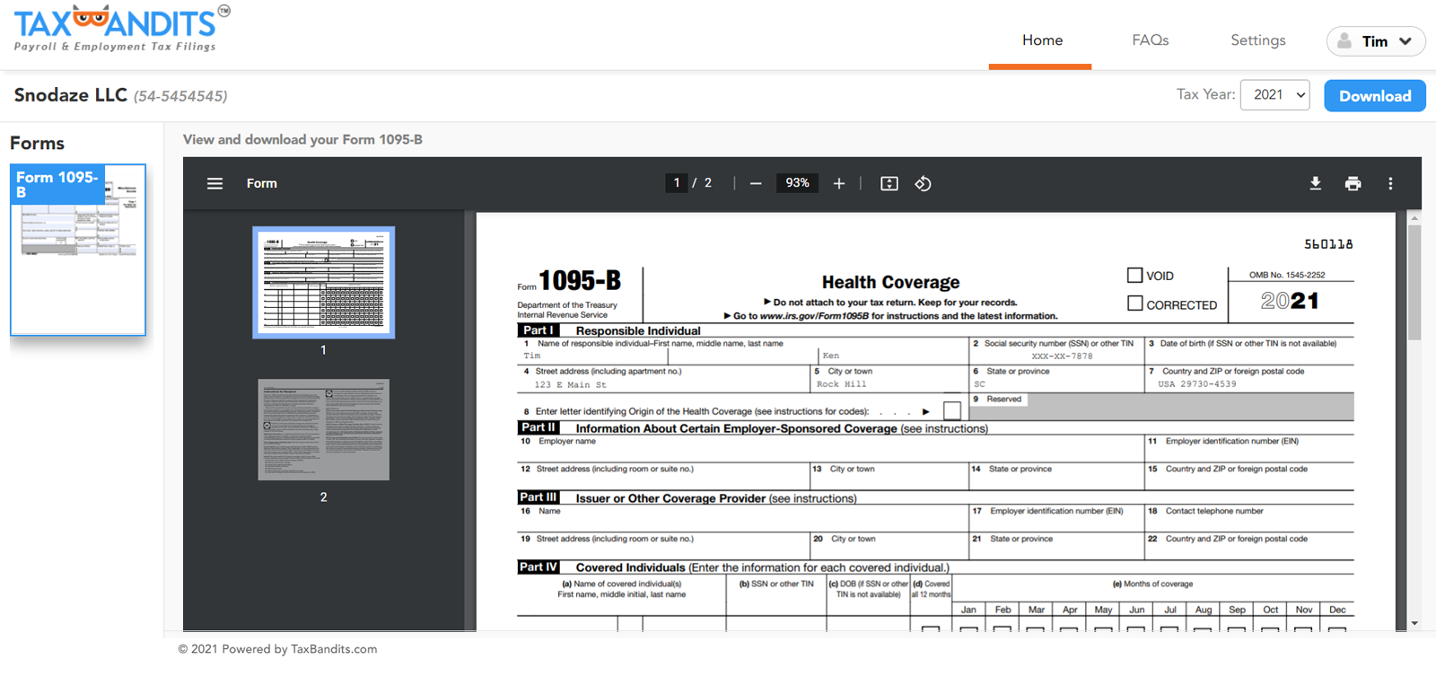Zoom in with the plus icon

point(839,183)
